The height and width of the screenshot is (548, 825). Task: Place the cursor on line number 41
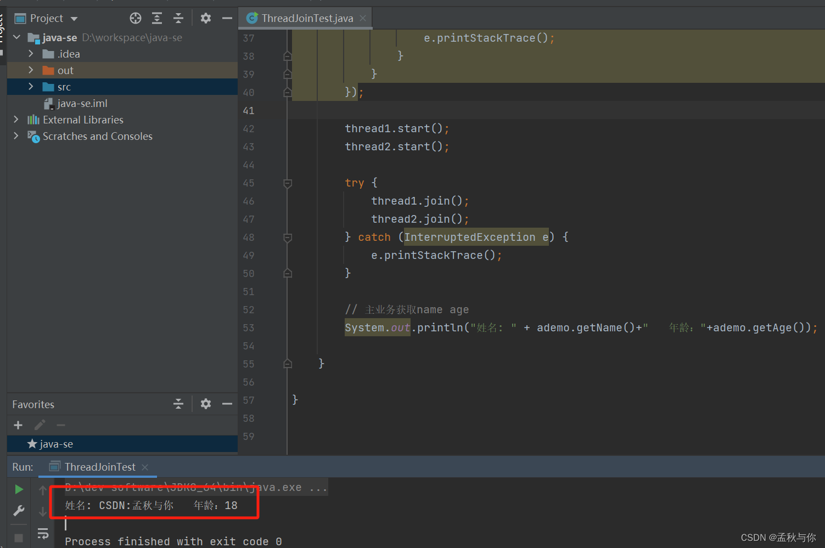[249, 111]
